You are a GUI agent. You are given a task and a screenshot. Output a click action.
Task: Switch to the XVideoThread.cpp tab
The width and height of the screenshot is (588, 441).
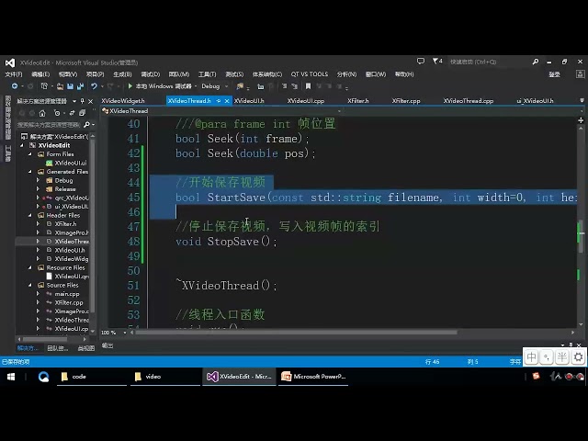click(469, 101)
